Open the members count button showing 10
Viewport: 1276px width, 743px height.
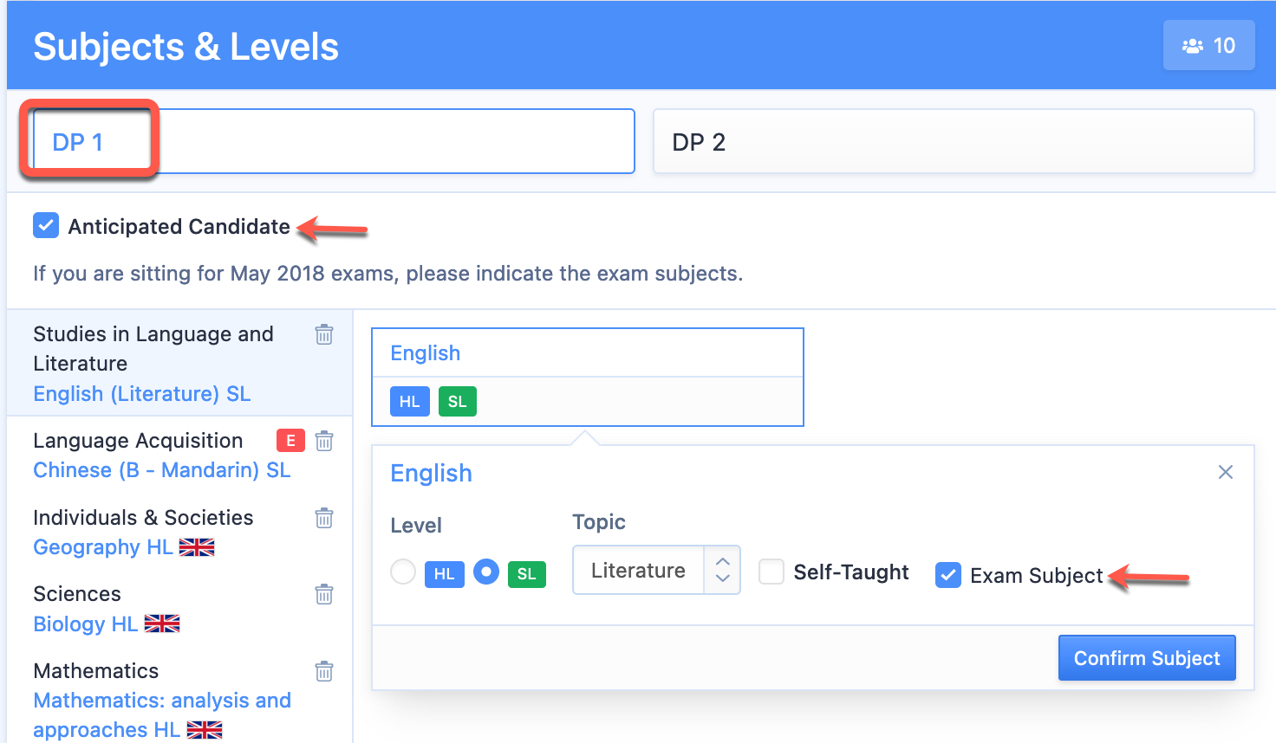click(x=1208, y=45)
